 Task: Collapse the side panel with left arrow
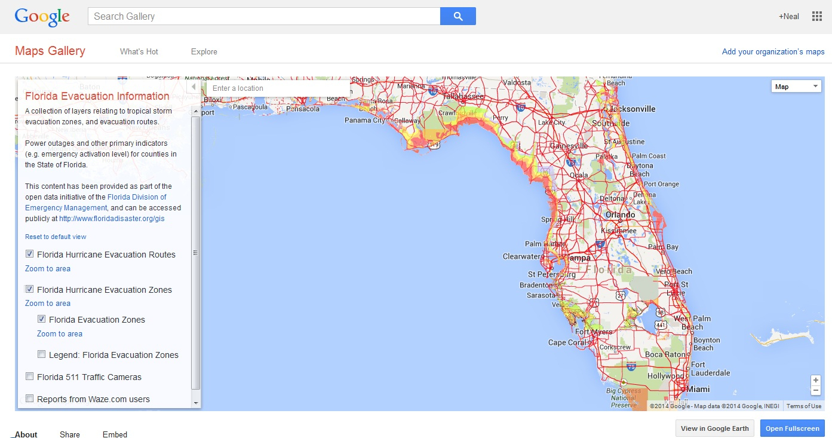tap(194, 87)
